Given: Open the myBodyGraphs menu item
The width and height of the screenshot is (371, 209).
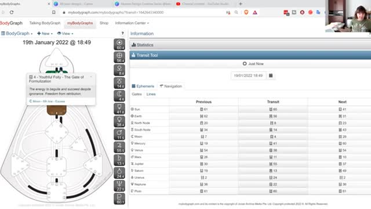Looking at the screenshot, I should 80,23.
